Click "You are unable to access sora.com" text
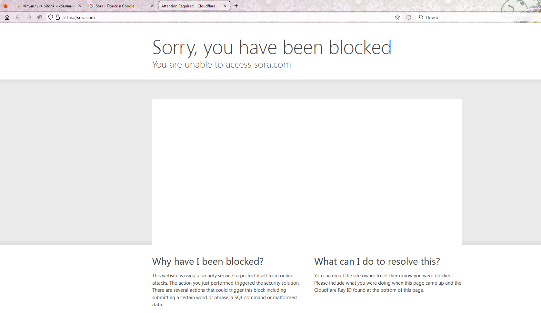The height and width of the screenshot is (313, 541). pyautogui.click(x=222, y=64)
